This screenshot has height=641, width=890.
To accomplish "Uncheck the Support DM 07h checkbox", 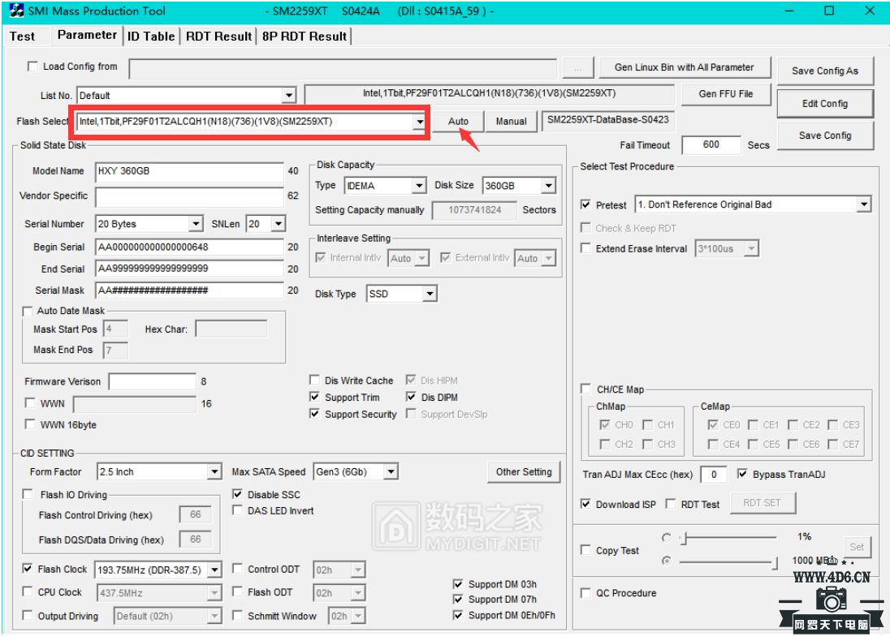I will coord(458,600).
